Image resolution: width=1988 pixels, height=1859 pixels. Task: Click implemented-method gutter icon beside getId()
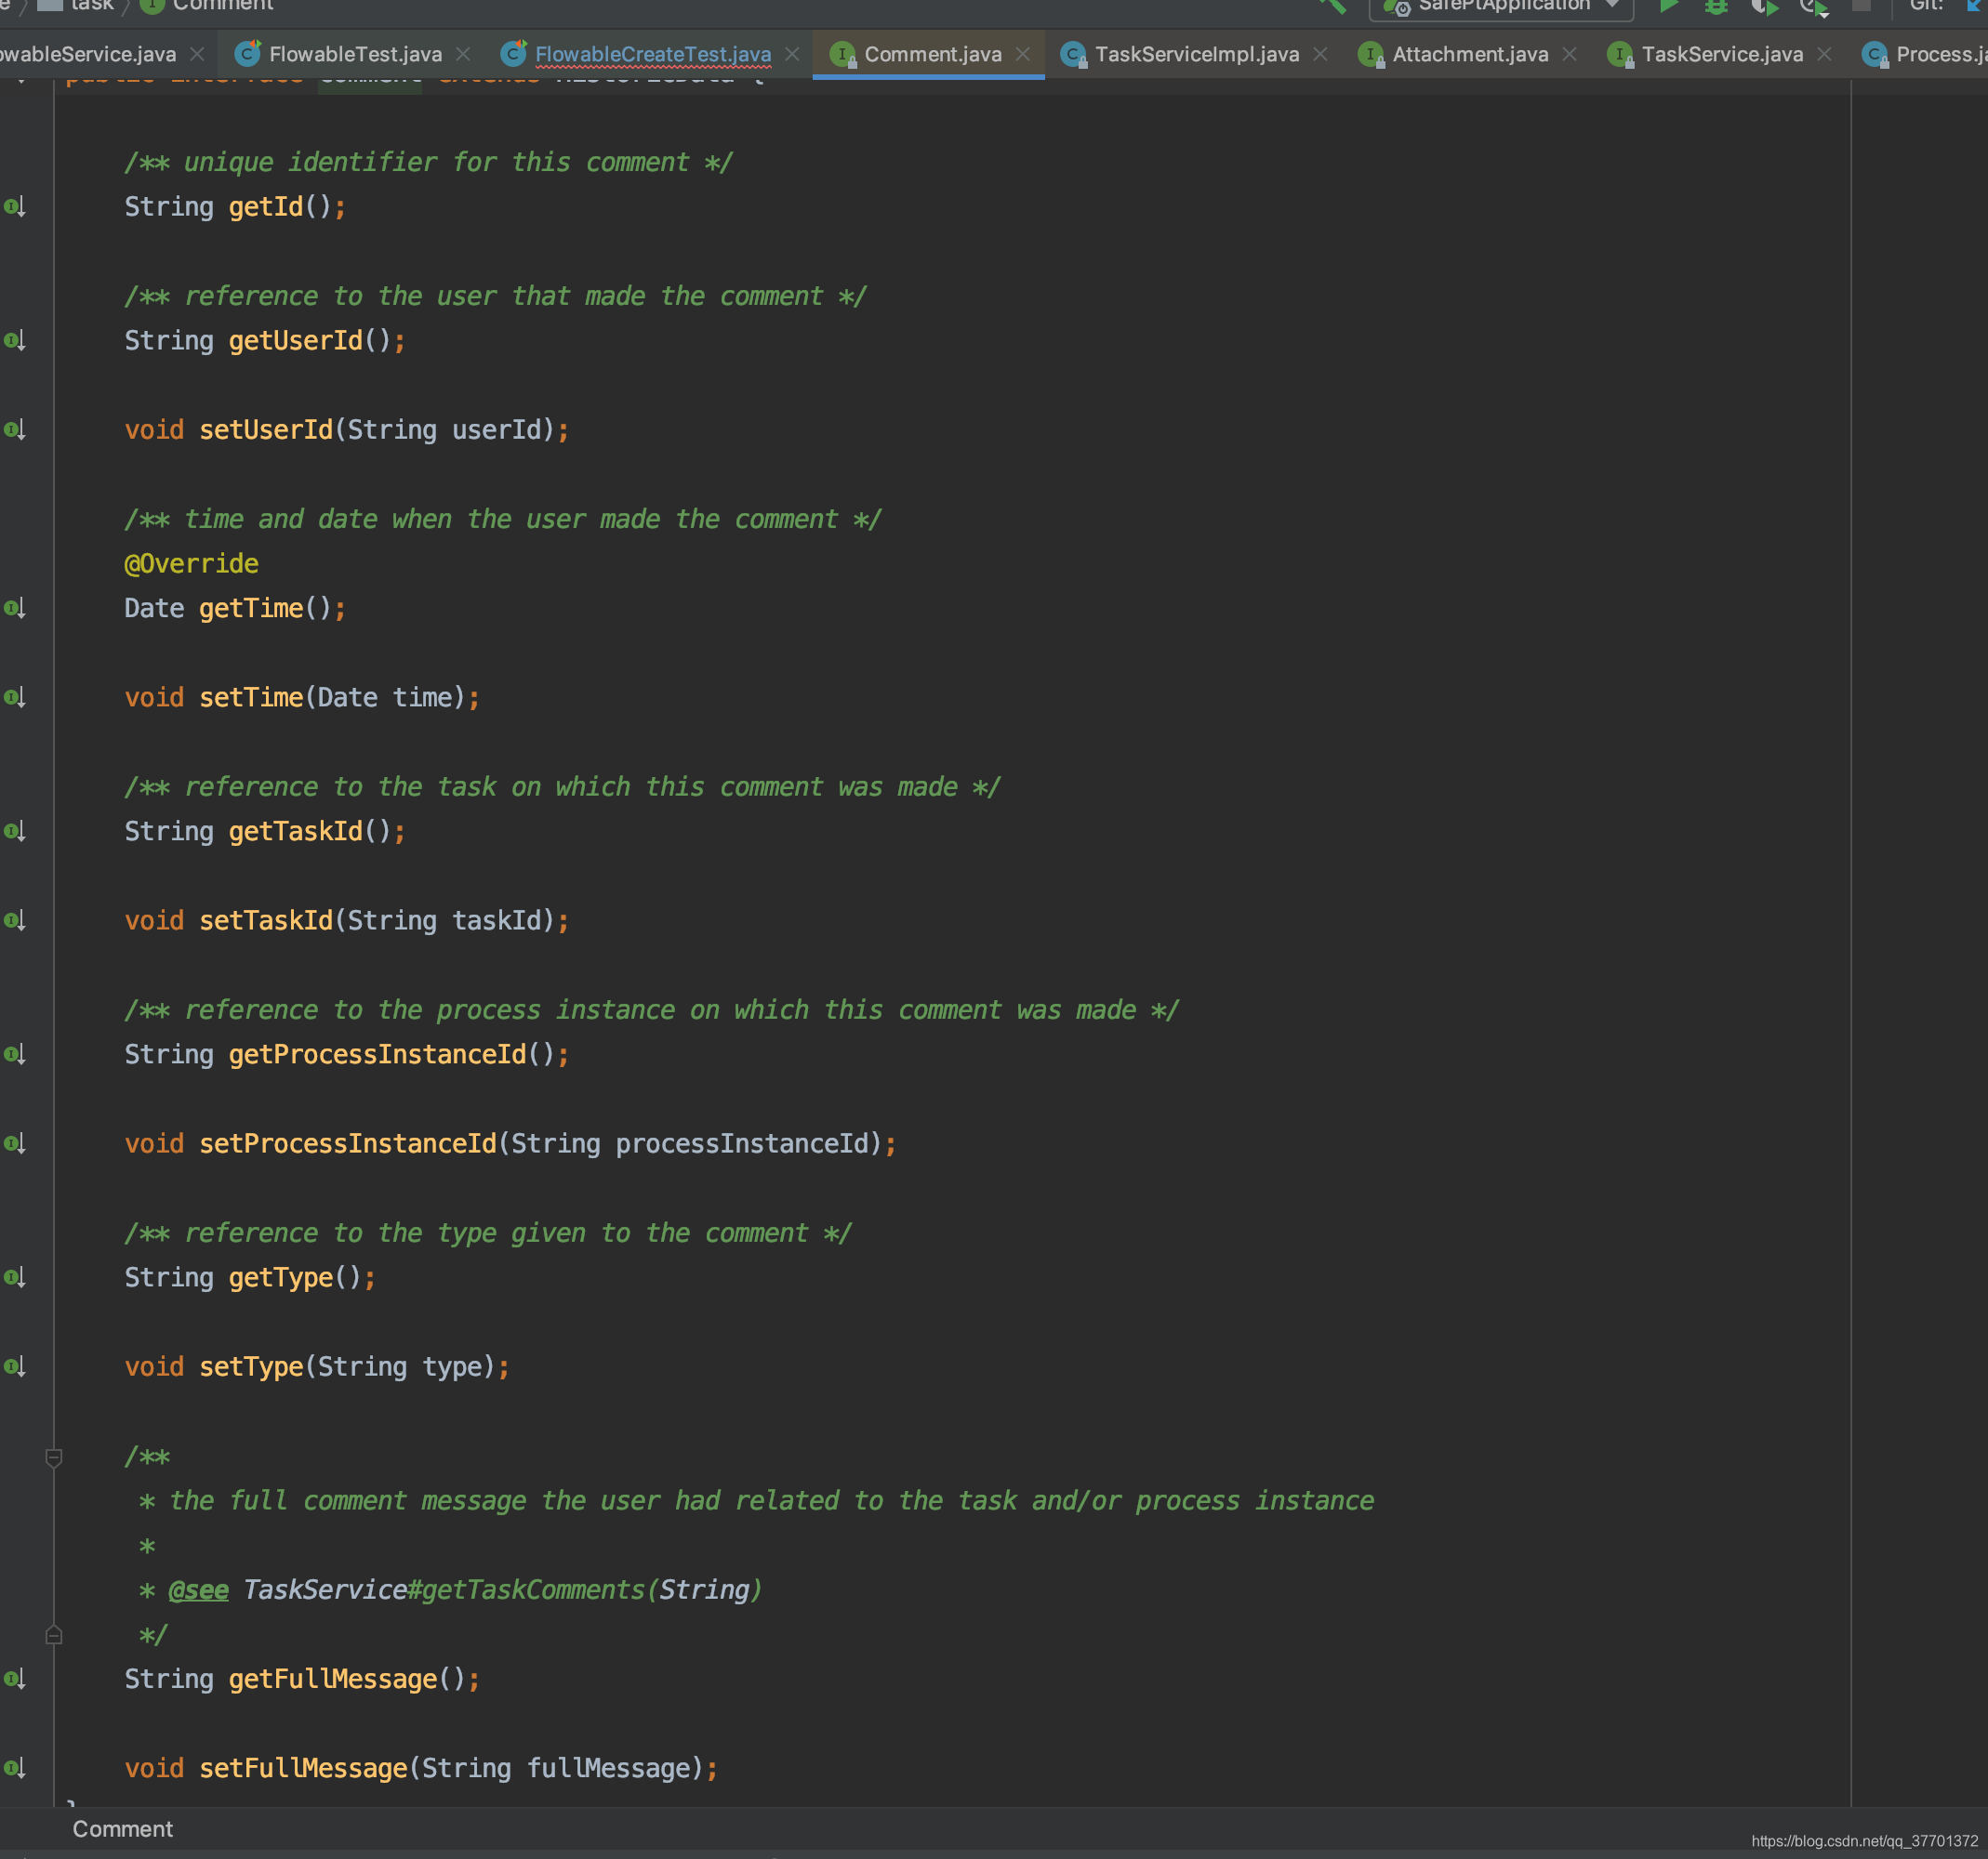click(14, 207)
